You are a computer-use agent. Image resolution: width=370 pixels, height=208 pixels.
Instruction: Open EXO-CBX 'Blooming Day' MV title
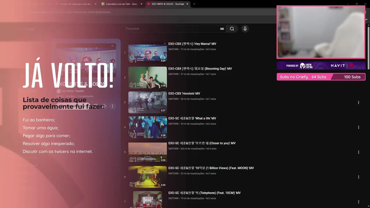[200, 69]
